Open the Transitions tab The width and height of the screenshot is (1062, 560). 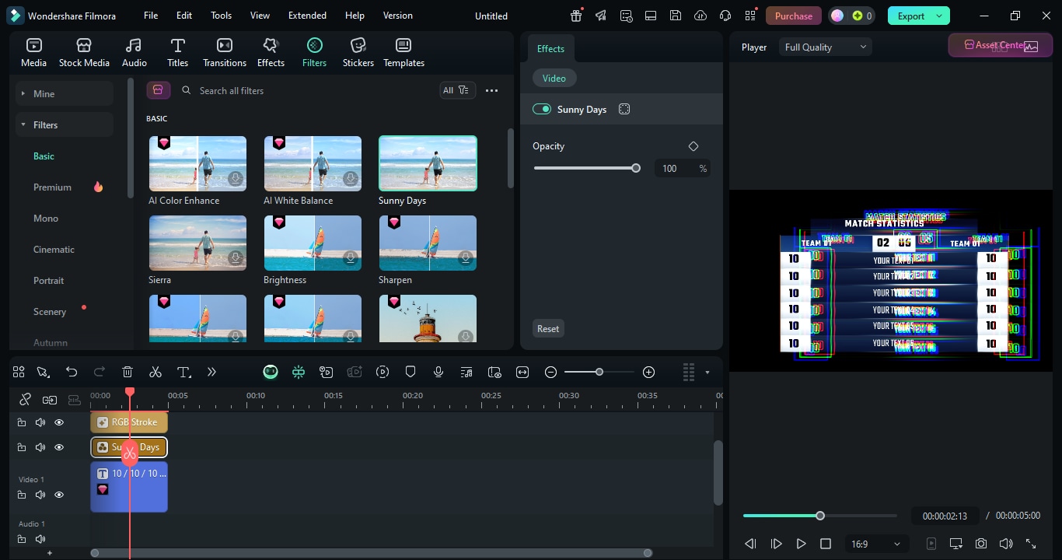click(225, 52)
